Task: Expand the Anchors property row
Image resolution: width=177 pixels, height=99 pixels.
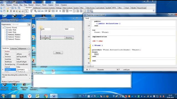Action: coord(3,57)
